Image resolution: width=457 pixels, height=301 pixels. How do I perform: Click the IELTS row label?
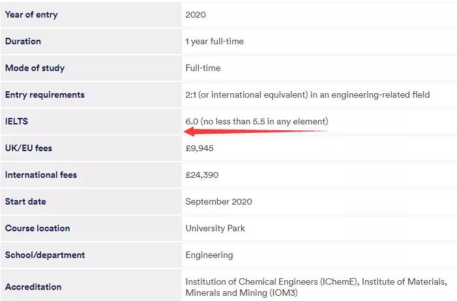coord(16,121)
